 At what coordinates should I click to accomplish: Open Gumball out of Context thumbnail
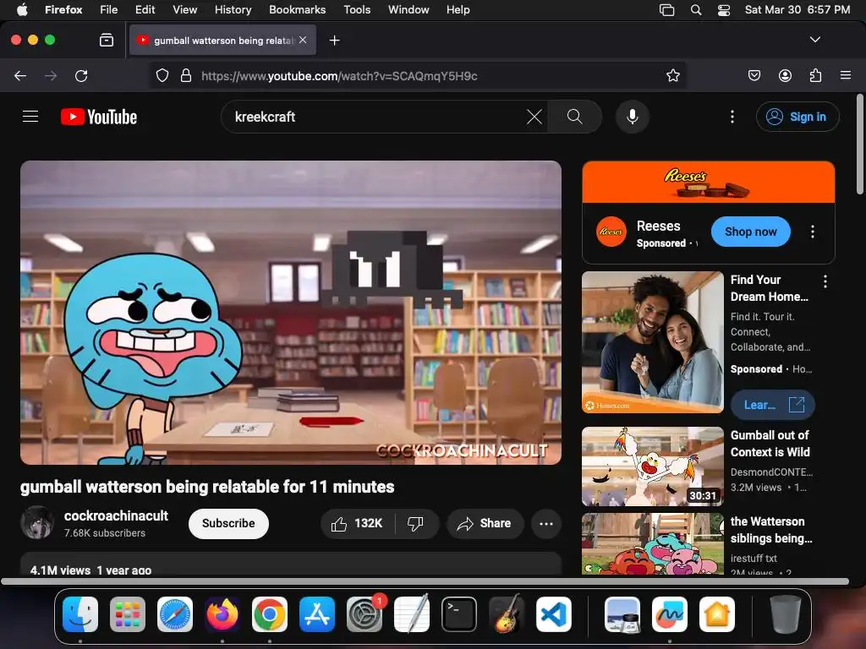[652, 466]
